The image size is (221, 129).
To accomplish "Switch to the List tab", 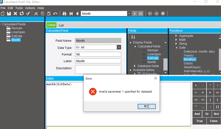I will [x=61, y=26].
